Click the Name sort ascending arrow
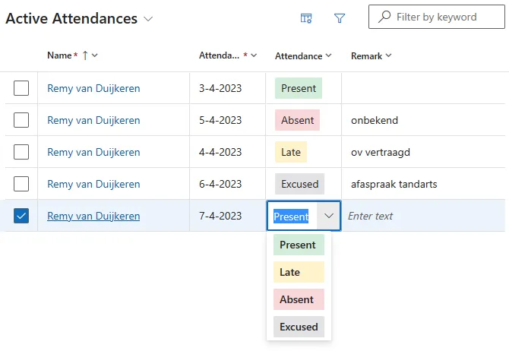 point(85,55)
